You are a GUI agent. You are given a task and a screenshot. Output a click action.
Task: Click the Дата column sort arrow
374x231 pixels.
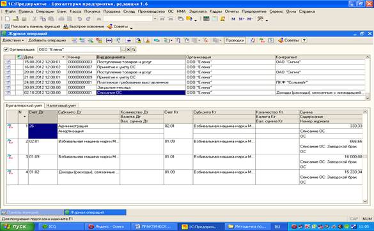(x=63, y=57)
